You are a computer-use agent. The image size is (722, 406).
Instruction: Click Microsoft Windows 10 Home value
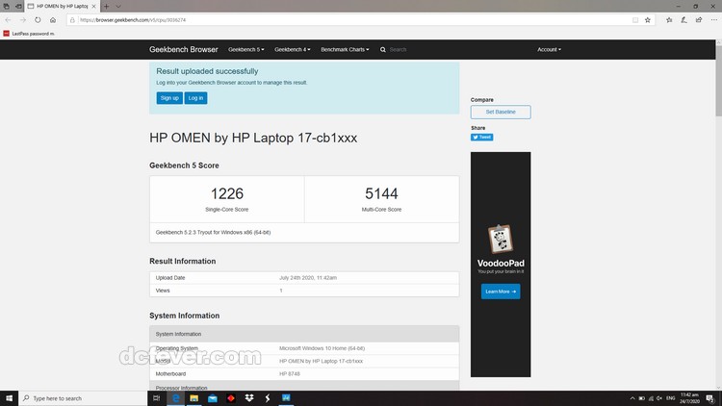(x=322, y=348)
